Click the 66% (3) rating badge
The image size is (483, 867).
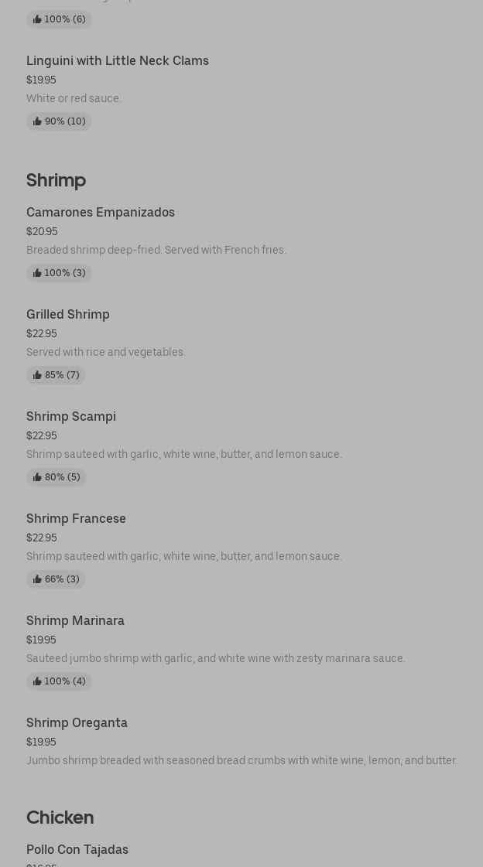(x=57, y=579)
